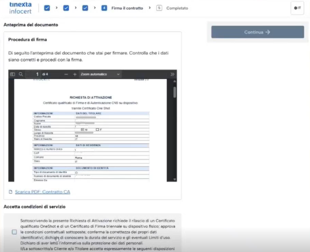The width and height of the screenshot is (310, 252).
Task: Click the PDF page number field
Action: point(37,74)
